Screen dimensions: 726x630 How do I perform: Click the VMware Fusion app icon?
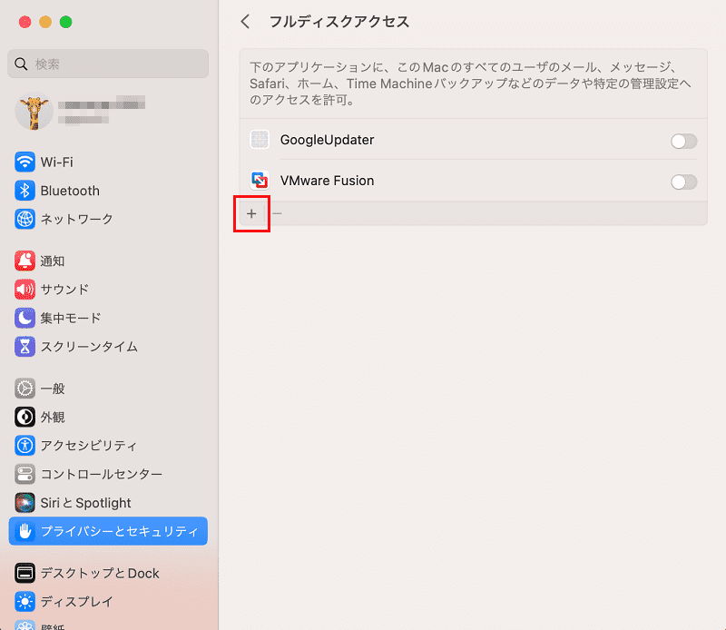[x=260, y=181]
